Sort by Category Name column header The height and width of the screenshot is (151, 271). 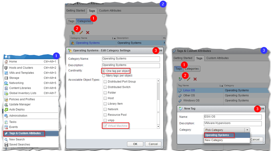(x=93, y=38)
